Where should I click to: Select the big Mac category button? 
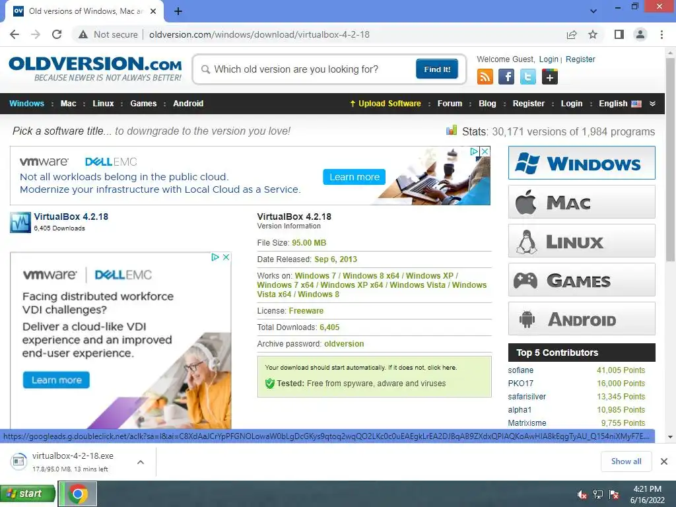click(x=582, y=202)
